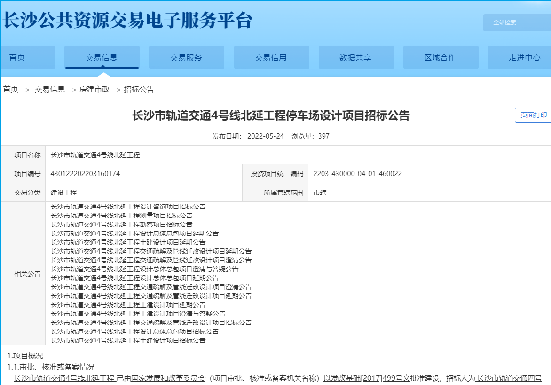This screenshot has height=385, width=551.
Task: Open the 走进中心 navigation tab
Action: pos(524,58)
